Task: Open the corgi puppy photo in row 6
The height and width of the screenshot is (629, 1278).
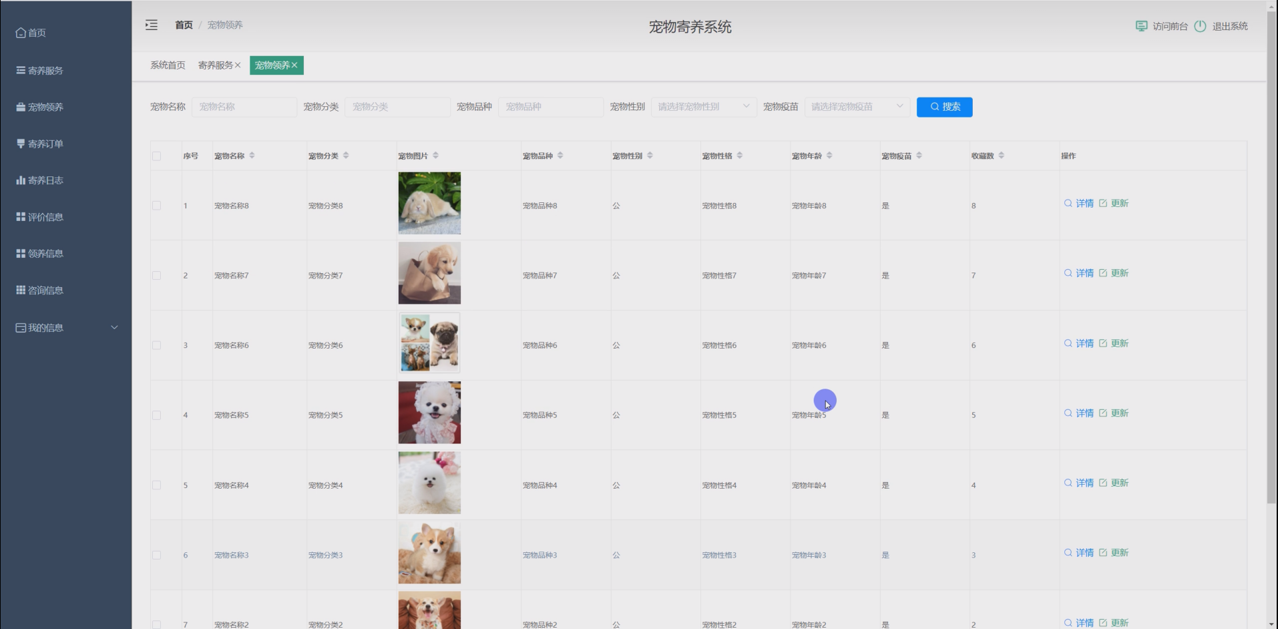Action: [x=429, y=553]
